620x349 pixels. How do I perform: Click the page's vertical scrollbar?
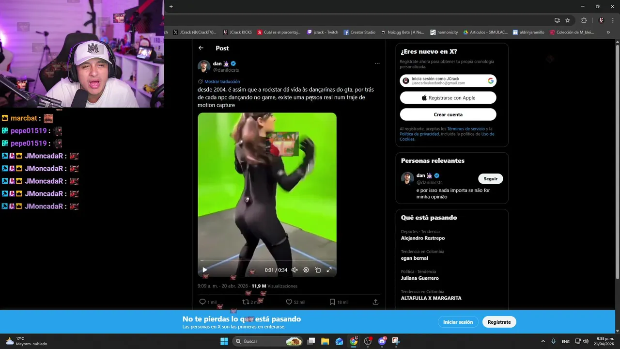point(617,161)
